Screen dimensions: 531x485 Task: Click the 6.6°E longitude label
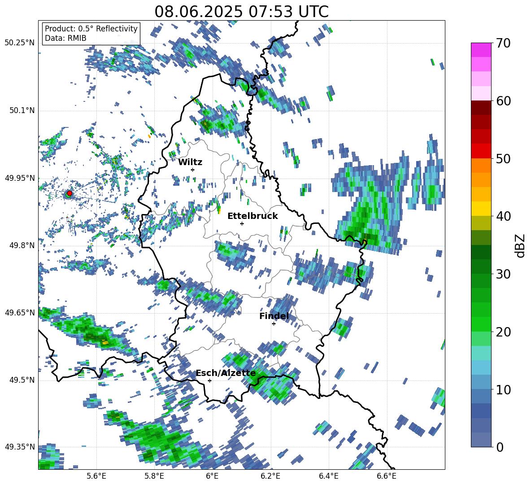(387, 476)
